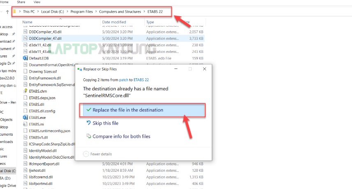Select libifportmd.dll file icon
Viewport: 352px width, 189px height.
coord(25,184)
